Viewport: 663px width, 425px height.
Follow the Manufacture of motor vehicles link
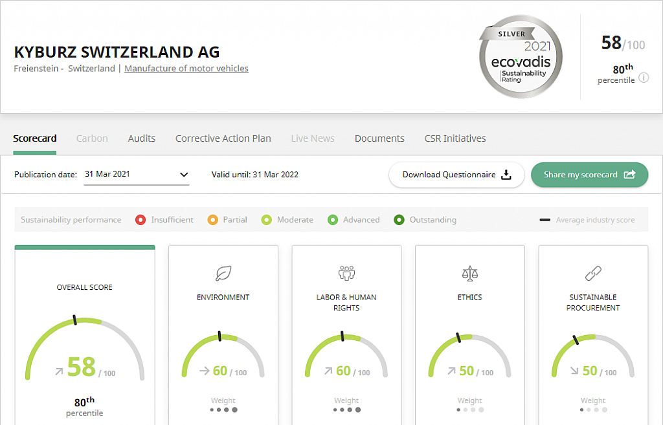point(186,69)
